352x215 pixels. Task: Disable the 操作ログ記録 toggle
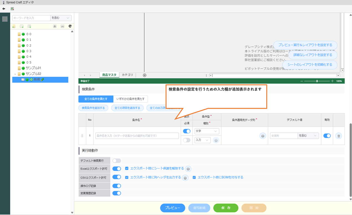click(x=117, y=186)
